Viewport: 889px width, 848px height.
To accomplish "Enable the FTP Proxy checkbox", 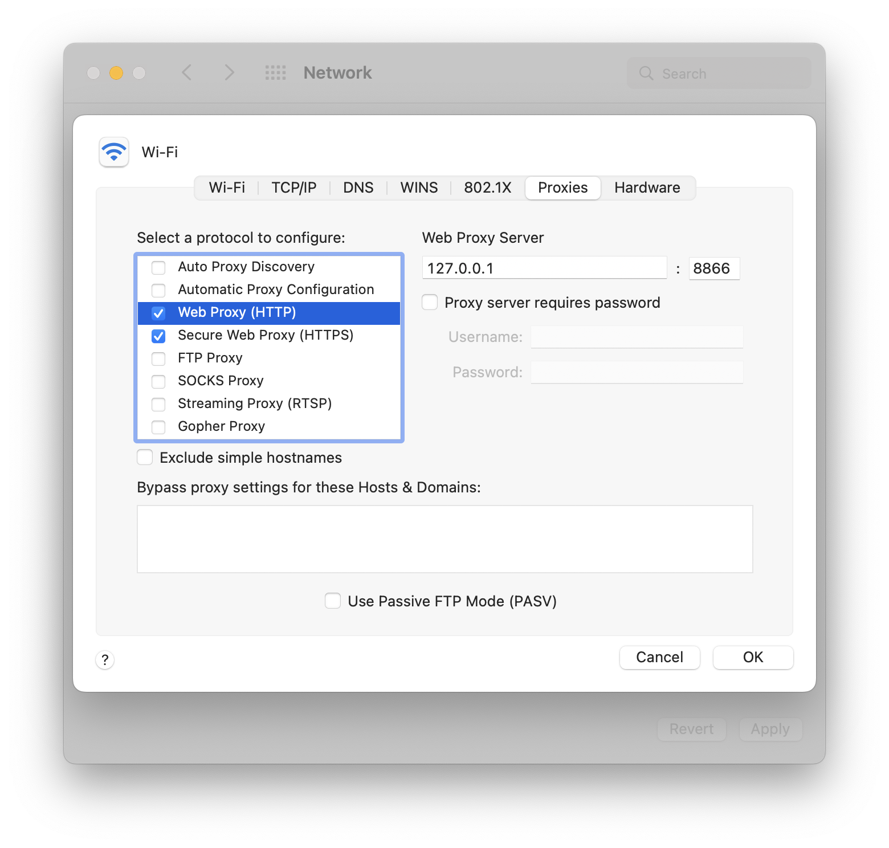I will 158,358.
